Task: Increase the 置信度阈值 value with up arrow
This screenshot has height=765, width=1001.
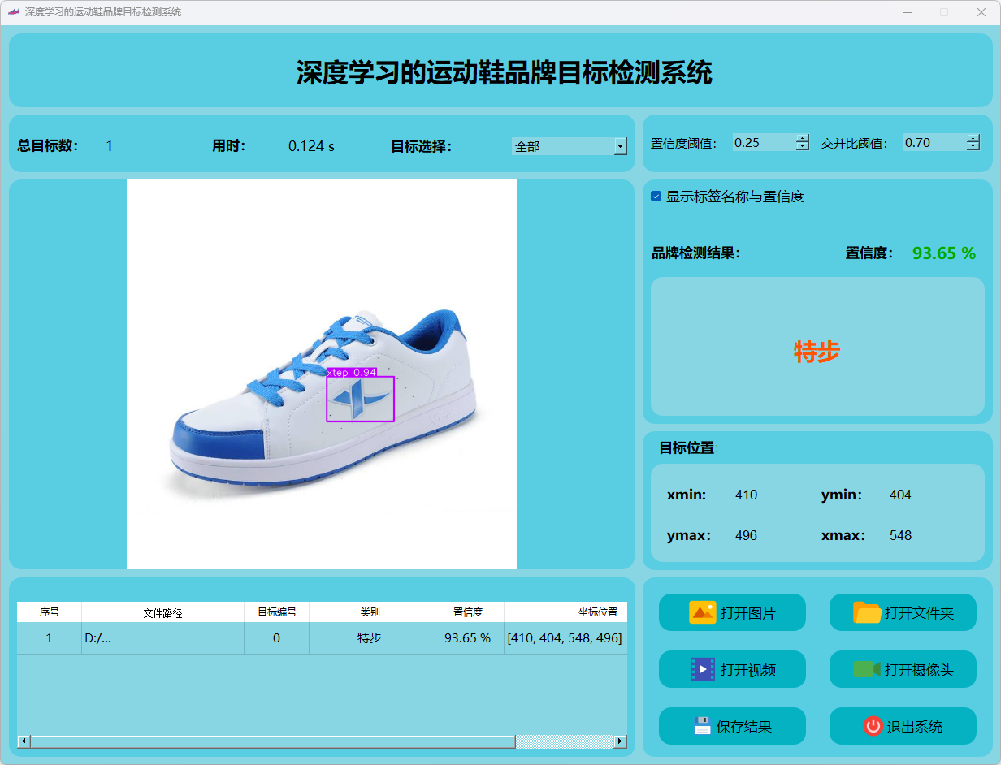Action: 803,138
